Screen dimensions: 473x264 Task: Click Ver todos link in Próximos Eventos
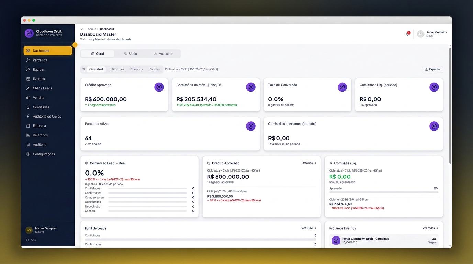pyautogui.click(x=430, y=228)
